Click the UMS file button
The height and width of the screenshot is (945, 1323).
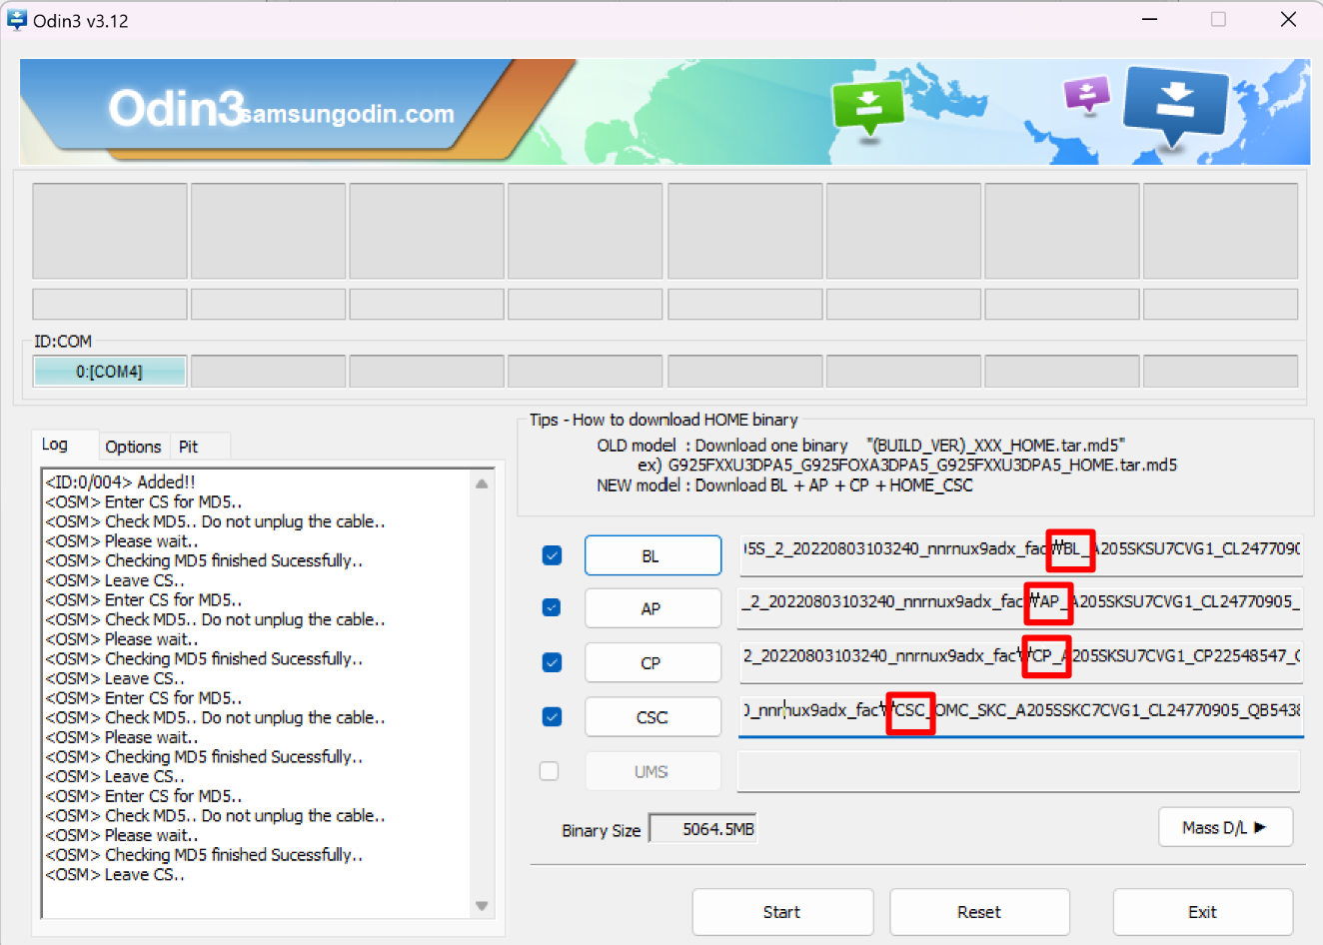tap(653, 771)
